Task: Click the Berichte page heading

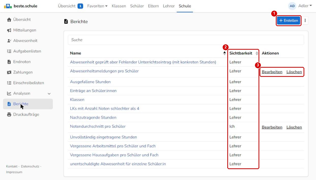Action: (x=79, y=22)
